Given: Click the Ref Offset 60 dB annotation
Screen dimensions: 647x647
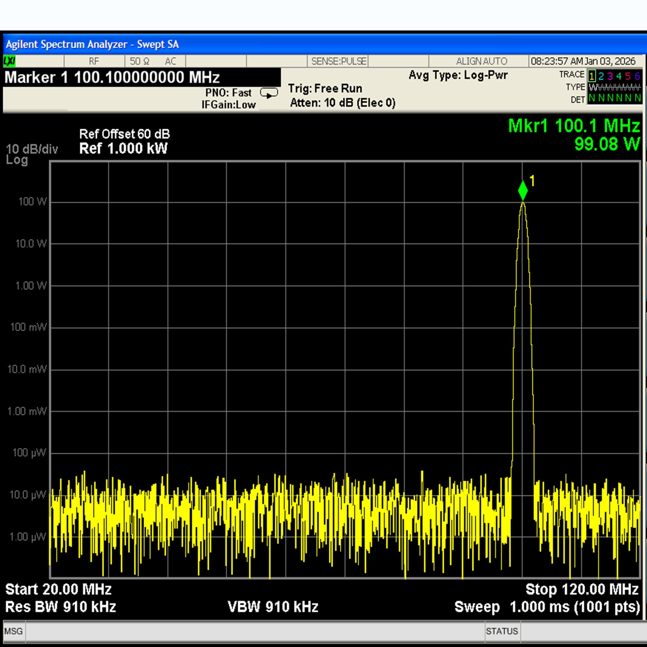Looking at the screenshot, I should click(125, 134).
